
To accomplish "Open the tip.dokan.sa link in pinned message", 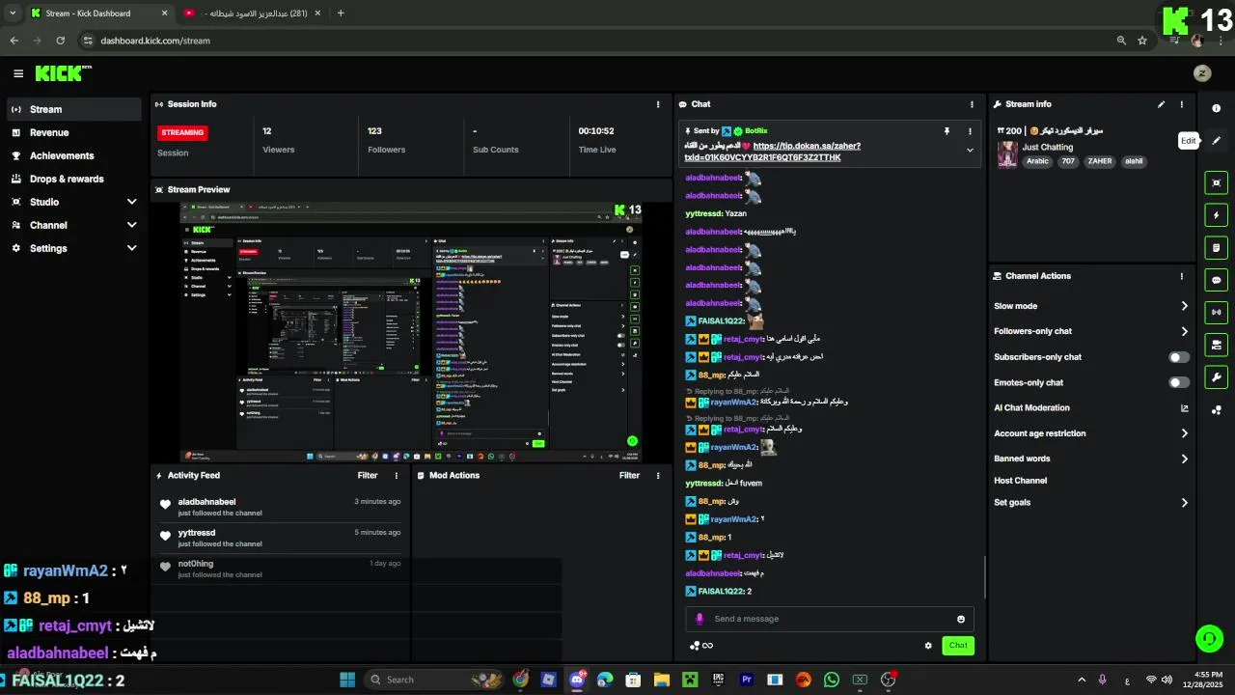I will [773, 152].
